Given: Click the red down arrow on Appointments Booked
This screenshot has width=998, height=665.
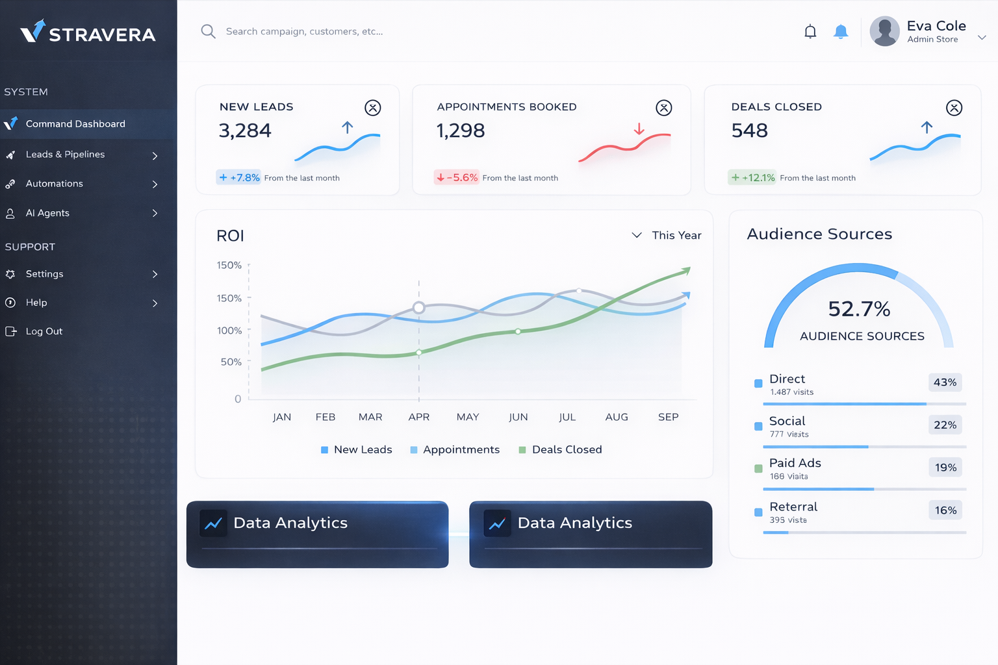Looking at the screenshot, I should (x=639, y=129).
